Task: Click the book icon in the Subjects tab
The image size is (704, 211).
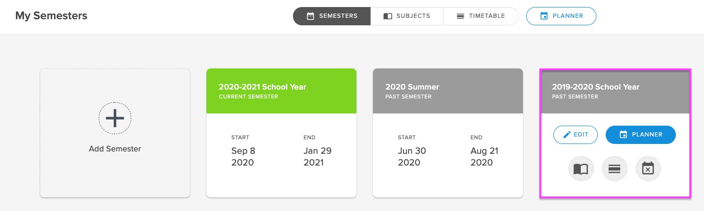Action: 388,16
